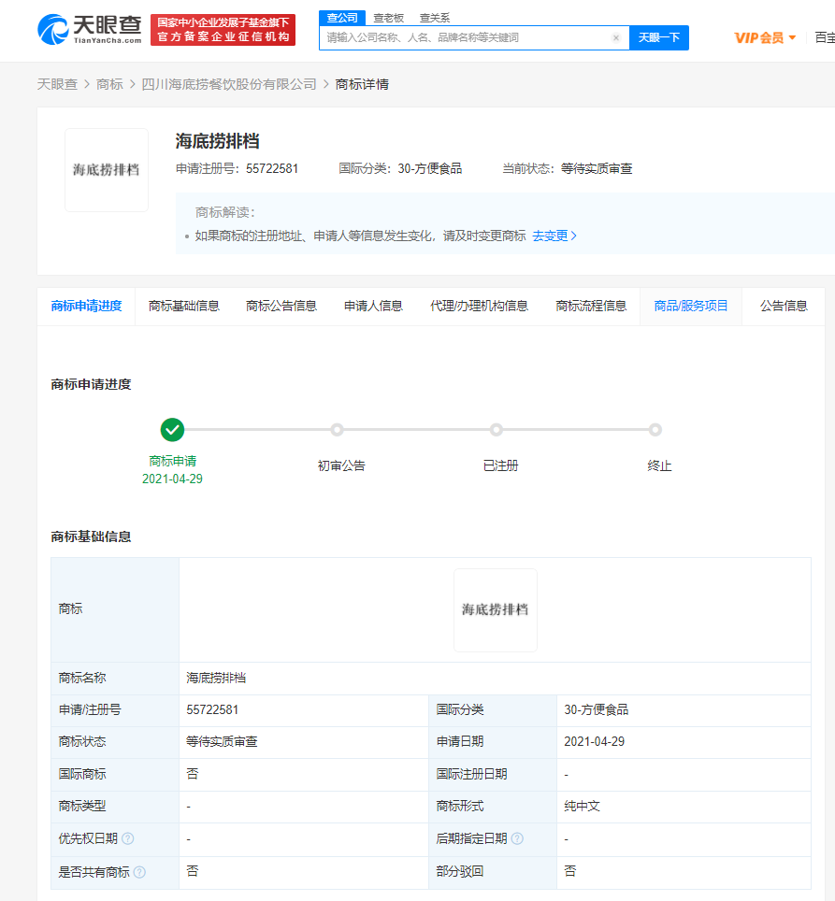This screenshot has height=901, width=835.
Task: Click 否 value in 部分驳回 row
Action: tap(570, 871)
